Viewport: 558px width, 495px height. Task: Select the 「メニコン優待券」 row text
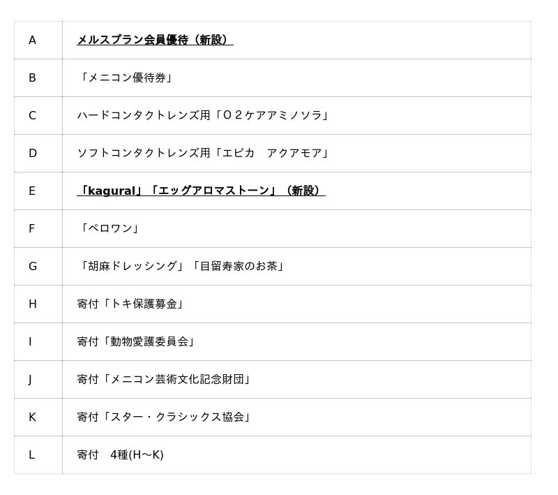pos(126,78)
